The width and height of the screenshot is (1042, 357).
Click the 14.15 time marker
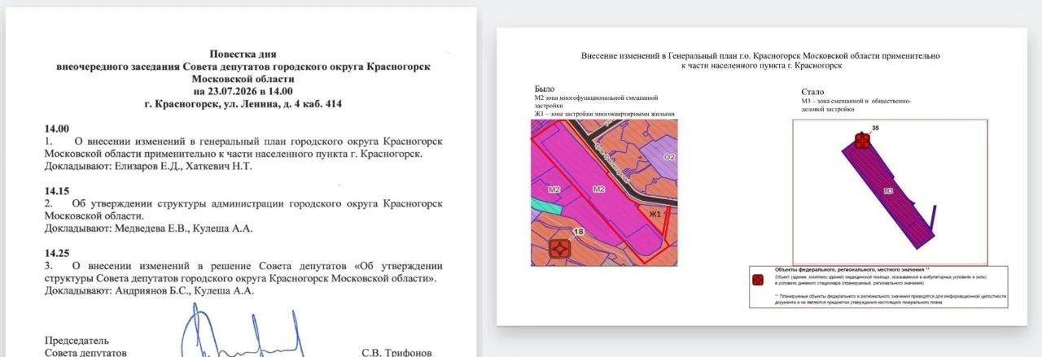pyautogui.click(x=57, y=191)
